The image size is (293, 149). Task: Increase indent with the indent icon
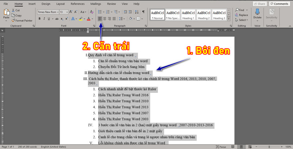tap(130, 12)
